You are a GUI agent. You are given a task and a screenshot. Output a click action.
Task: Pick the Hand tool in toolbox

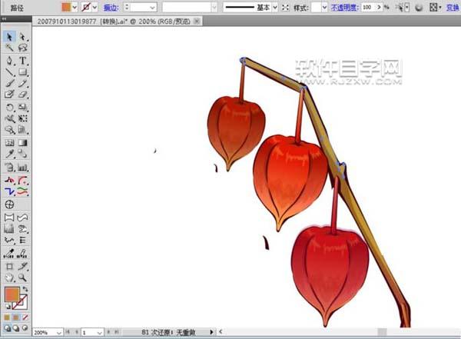[x=9, y=277]
